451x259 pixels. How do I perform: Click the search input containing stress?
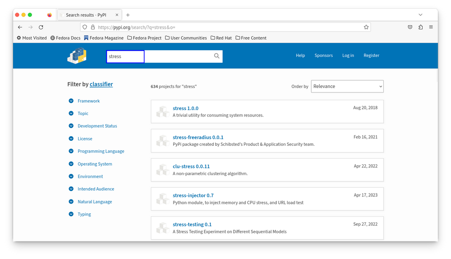click(x=125, y=56)
